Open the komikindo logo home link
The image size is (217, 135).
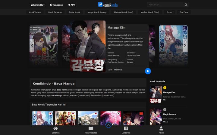pos(108,4)
